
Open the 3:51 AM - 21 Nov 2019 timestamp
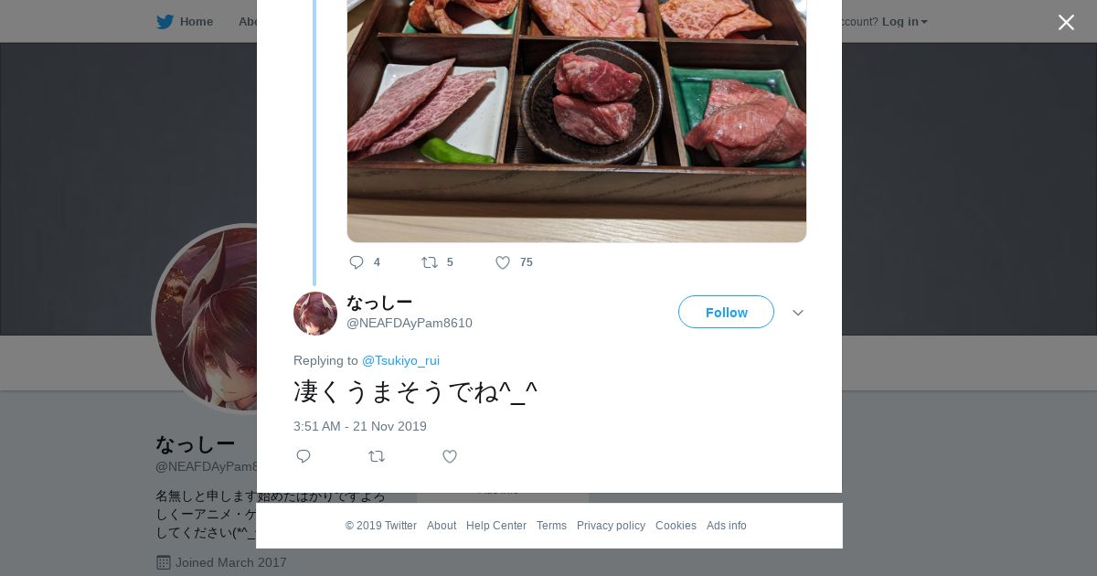[360, 426]
